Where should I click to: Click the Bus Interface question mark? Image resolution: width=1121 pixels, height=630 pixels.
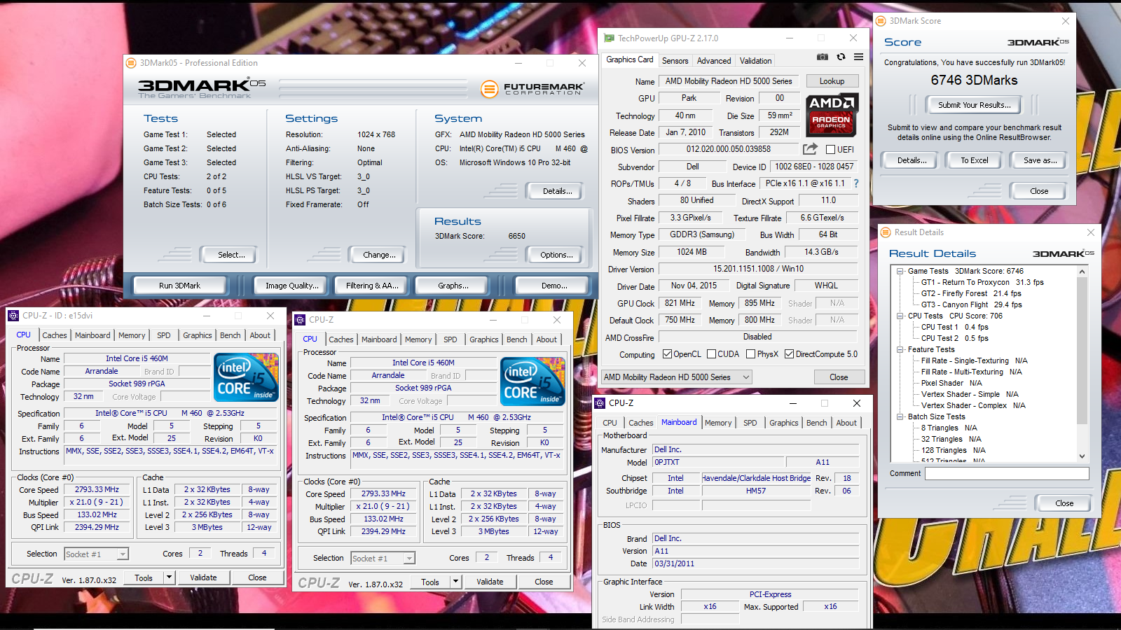coord(855,183)
